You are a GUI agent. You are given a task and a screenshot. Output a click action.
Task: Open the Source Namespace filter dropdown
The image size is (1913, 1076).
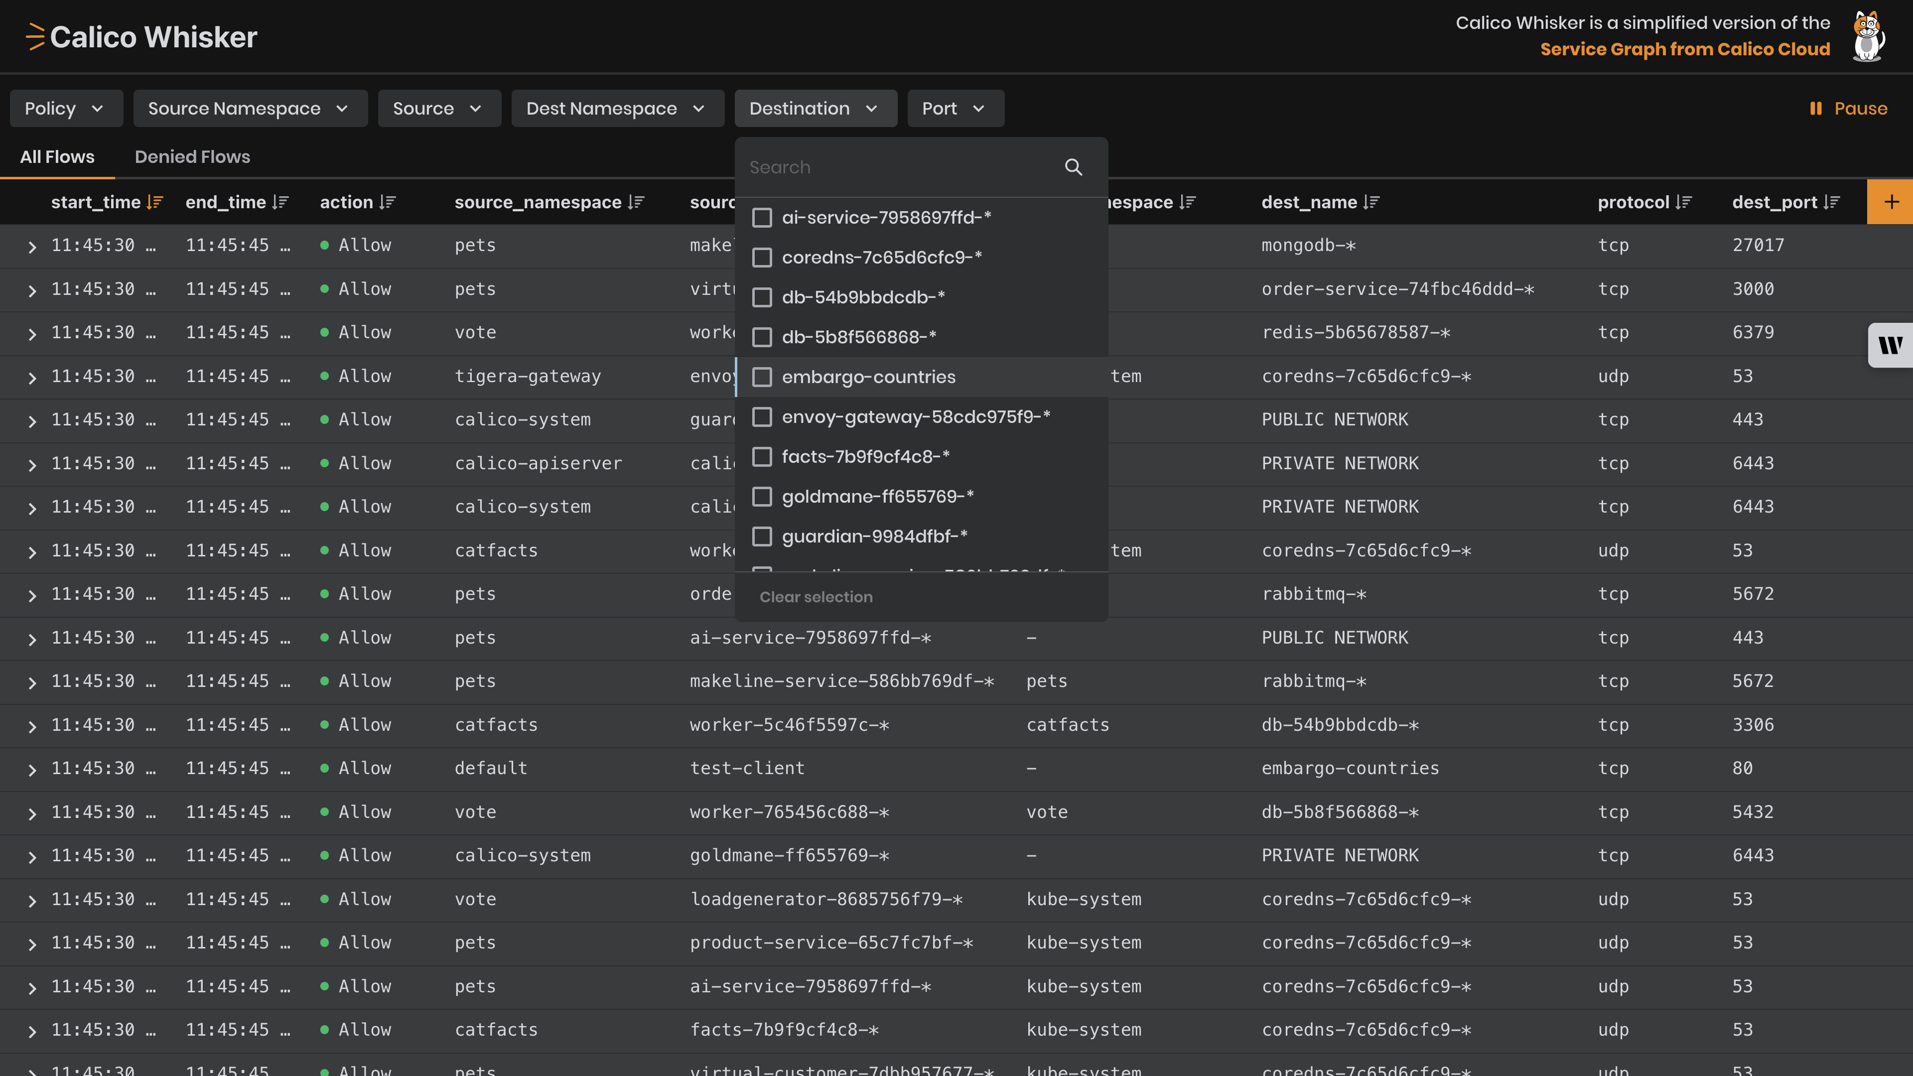click(250, 109)
